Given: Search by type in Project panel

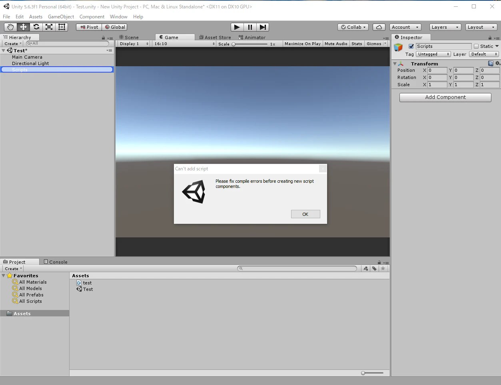Looking at the screenshot, I should [365, 269].
